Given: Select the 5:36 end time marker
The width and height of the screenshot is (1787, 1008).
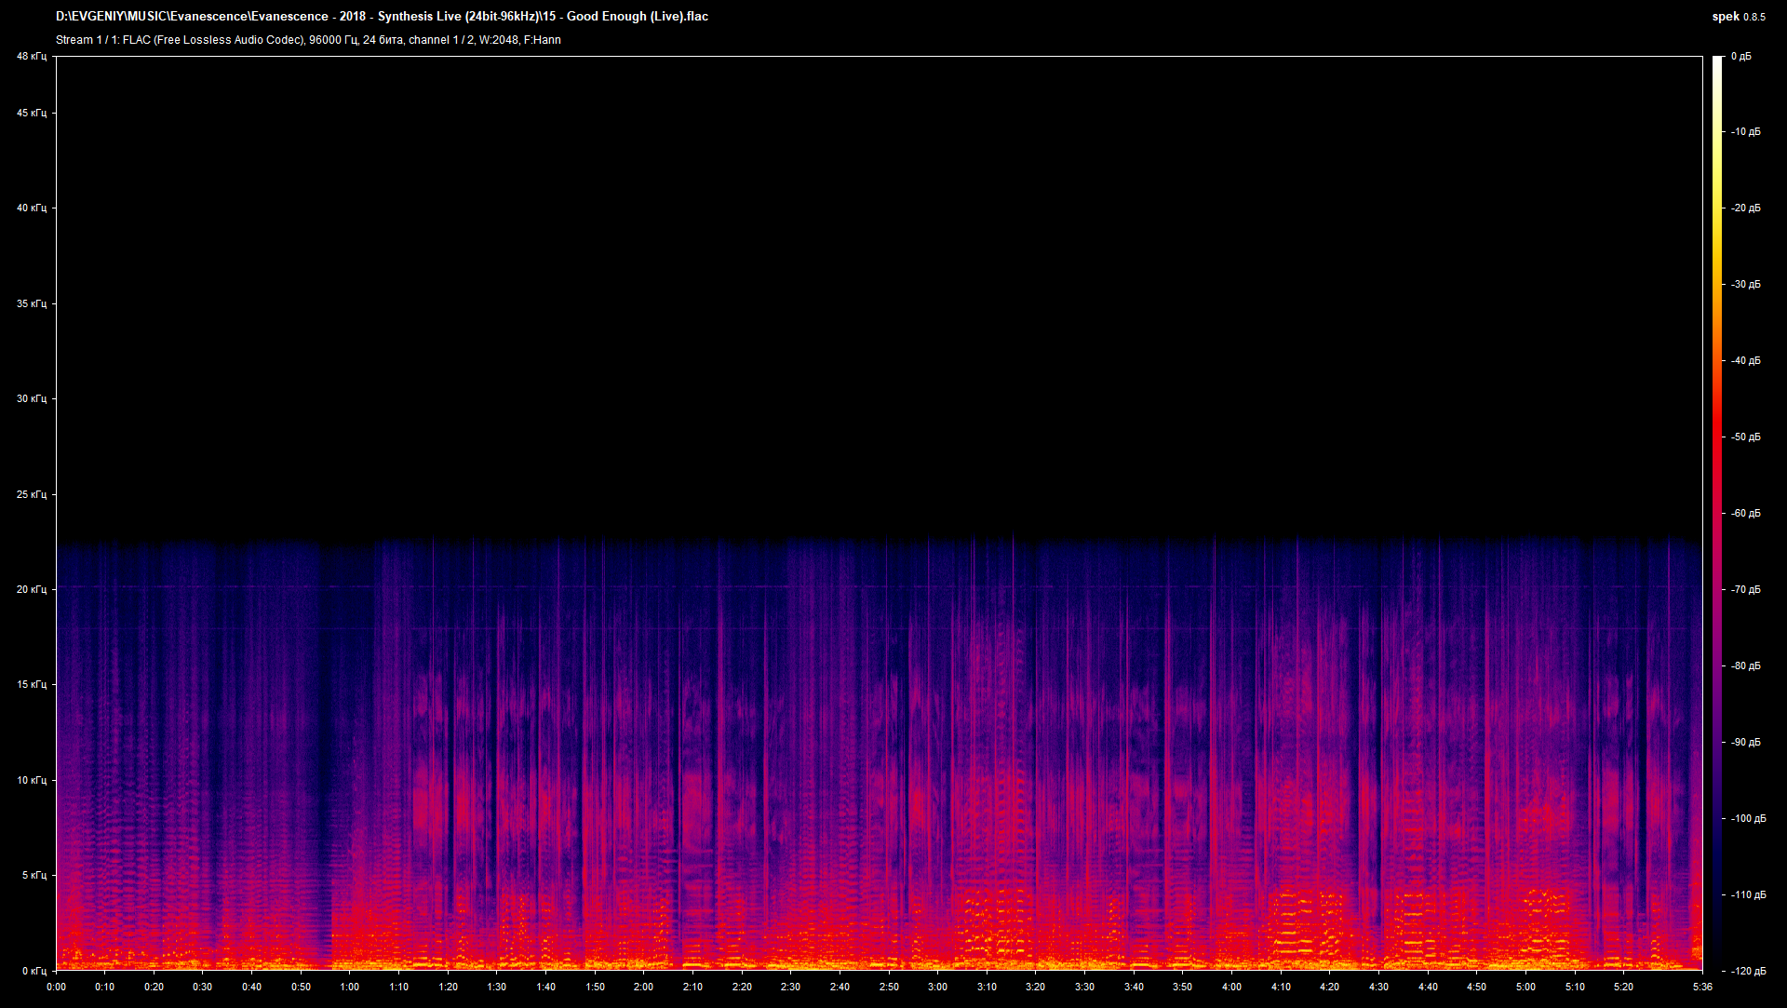Looking at the screenshot, I should coord(1703,988).
